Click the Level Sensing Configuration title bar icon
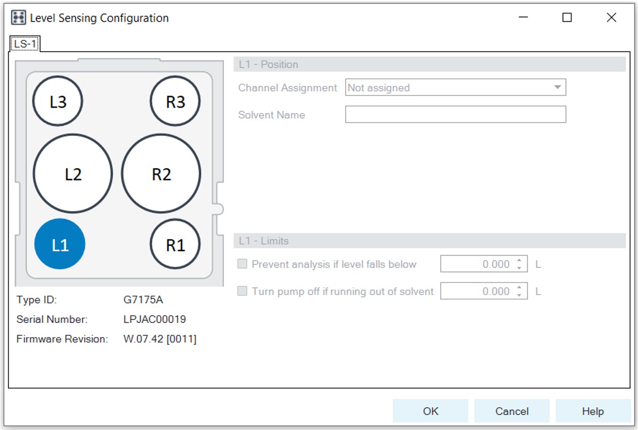 [x=18, y=18]
